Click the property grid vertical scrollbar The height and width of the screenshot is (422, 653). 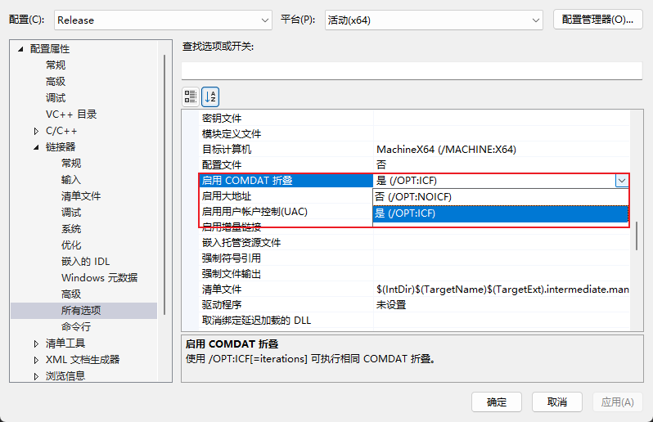[636, 236]
